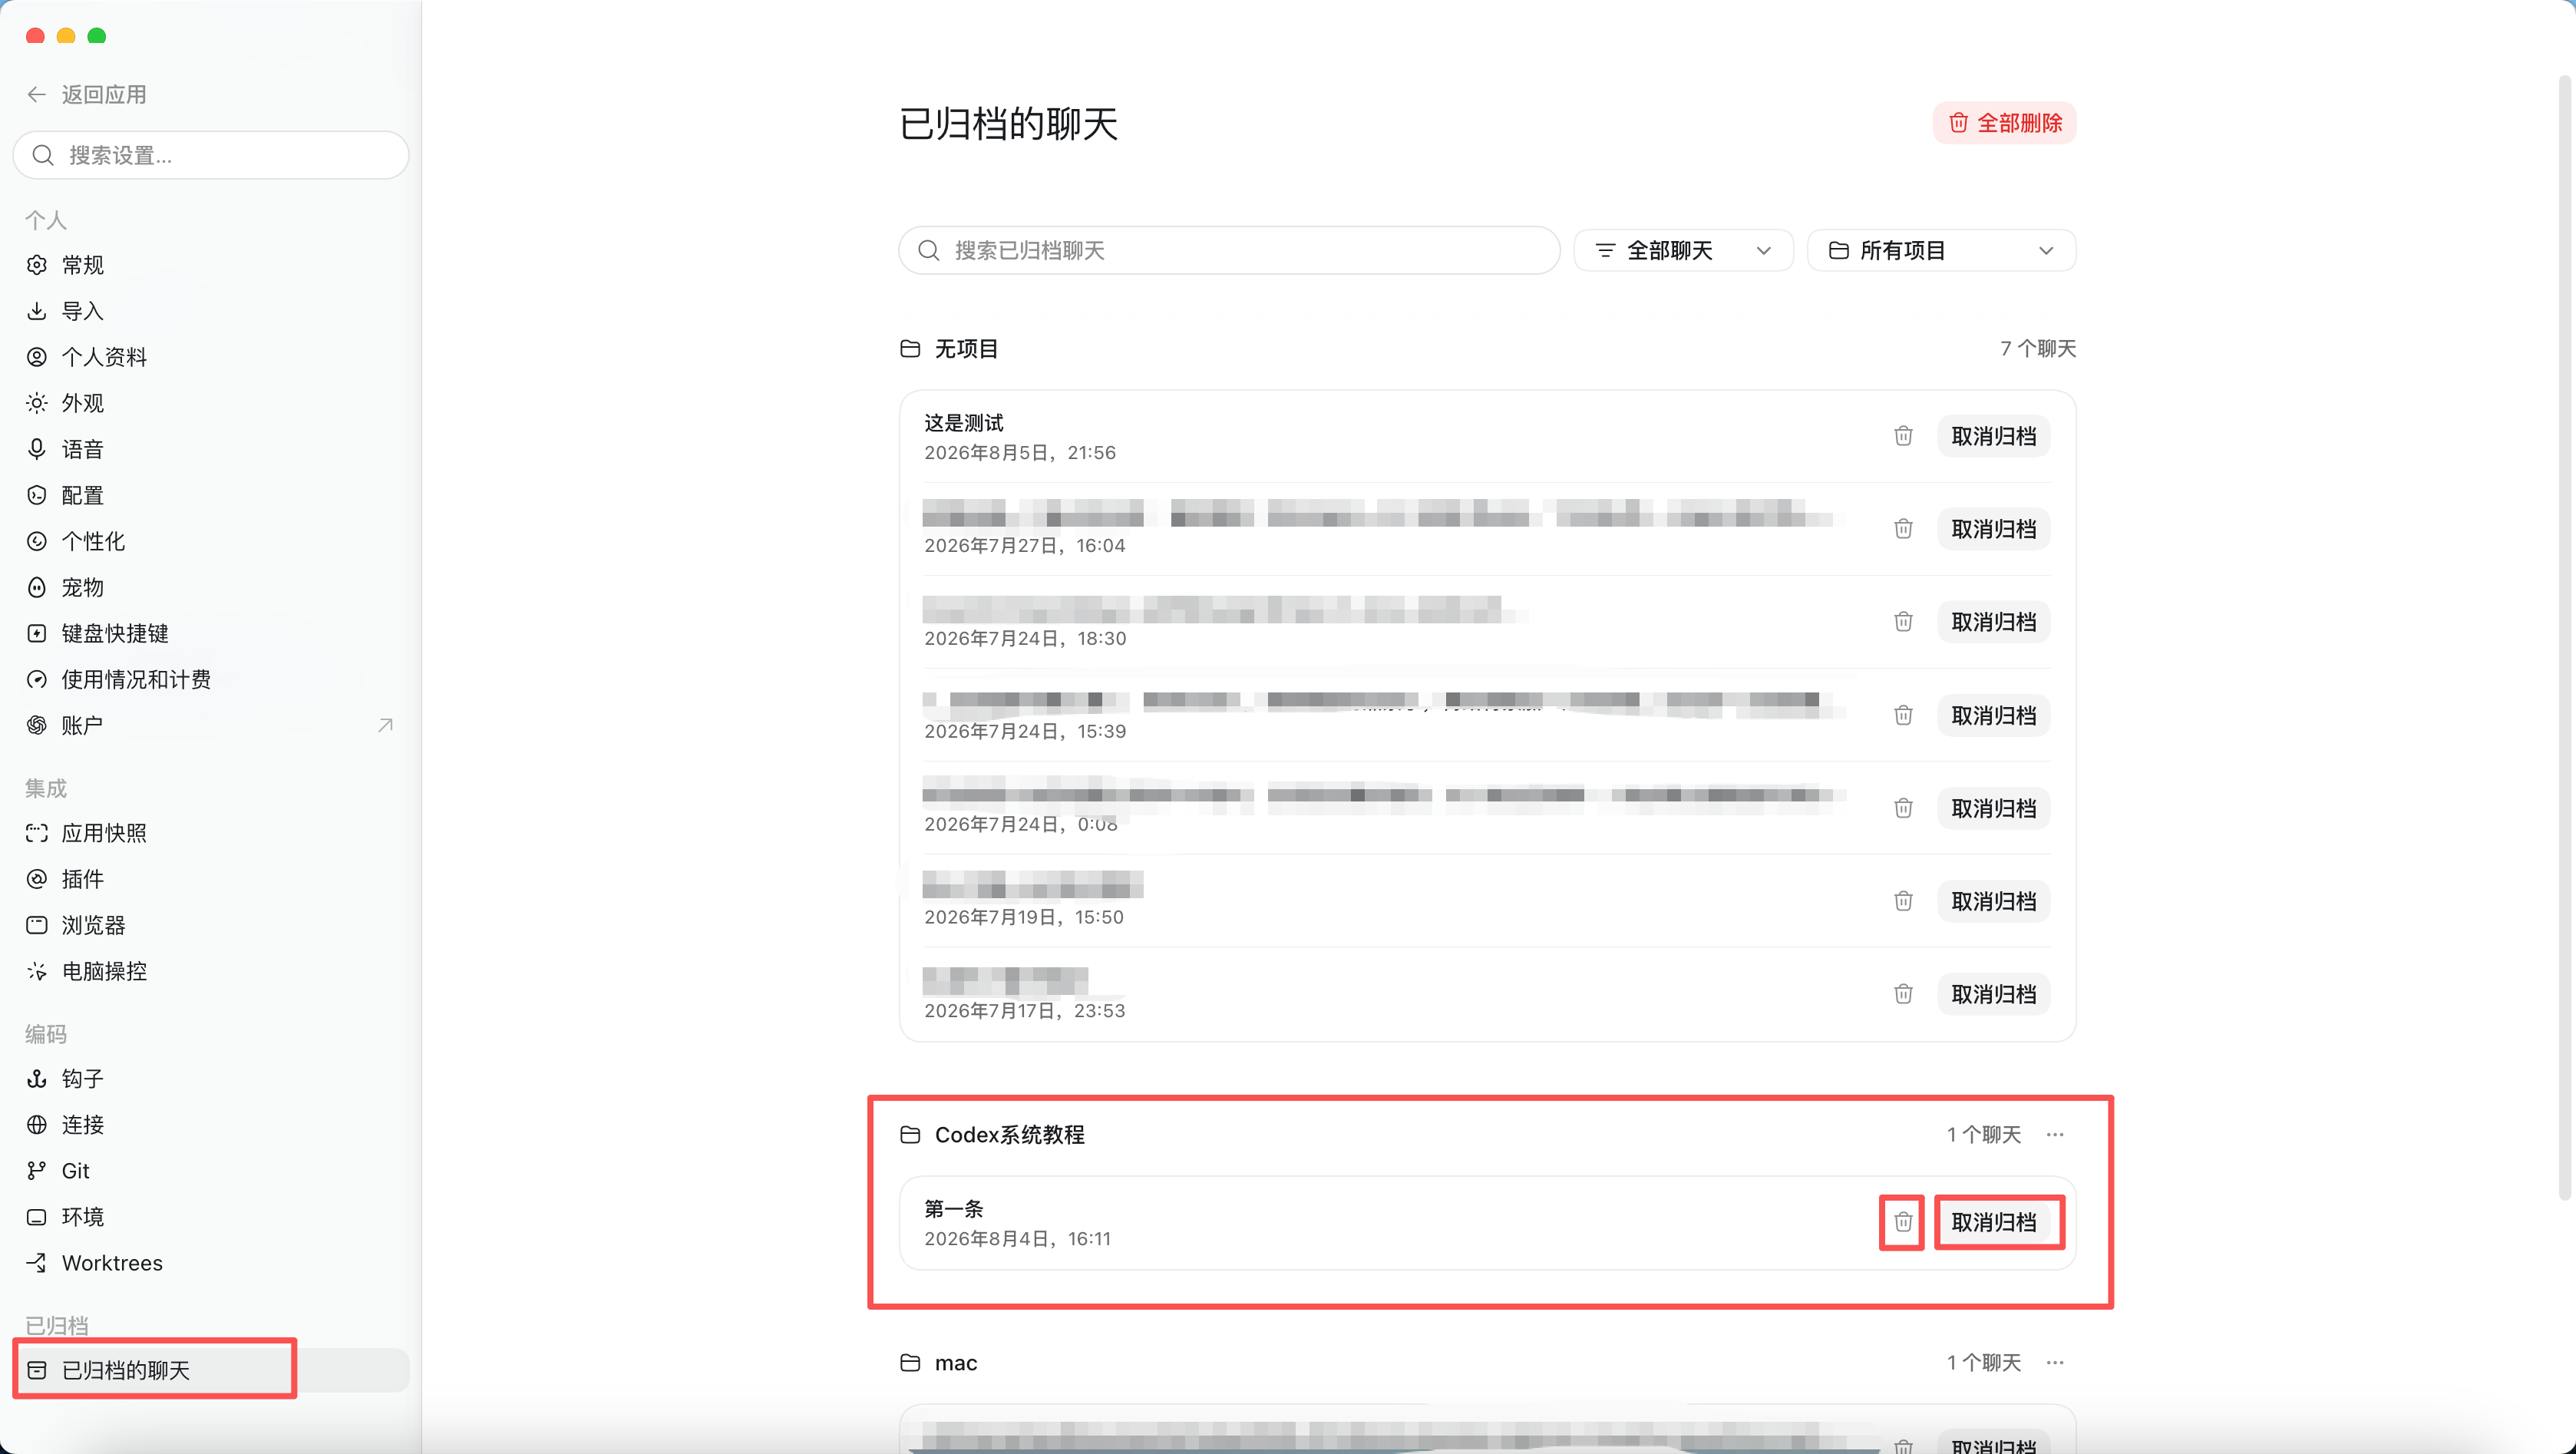The width and height of the screenshot is (2576, 1454).
Task: Unarchive the 7月19日 15:50 chat
Action: pos(1994,901)
